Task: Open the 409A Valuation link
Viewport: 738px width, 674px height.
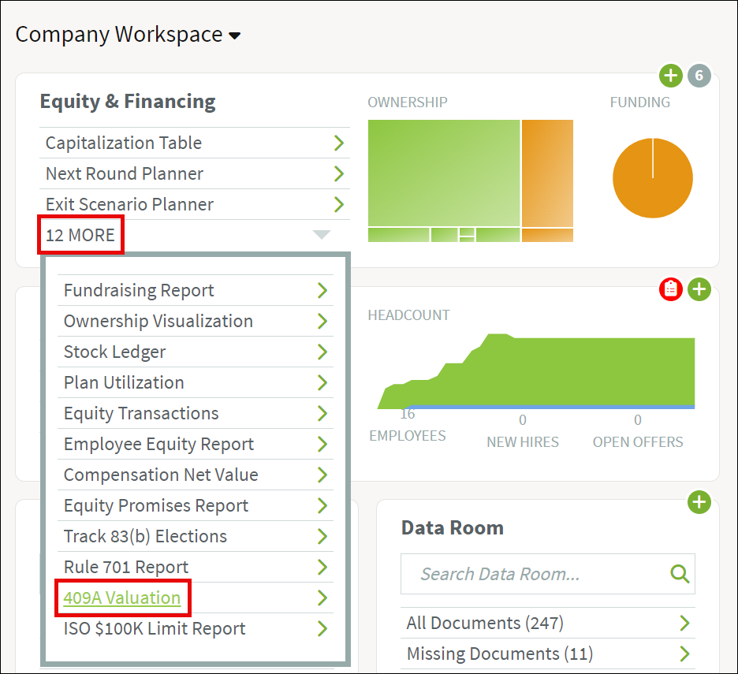Action: coord(122,598)
